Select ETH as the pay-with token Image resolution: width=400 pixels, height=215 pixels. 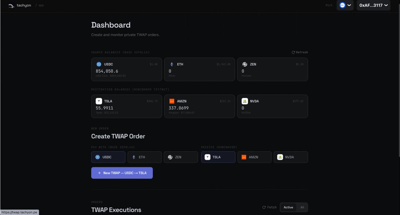coord(144,157)
